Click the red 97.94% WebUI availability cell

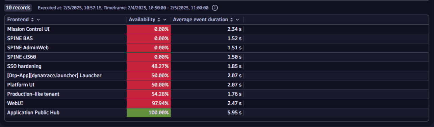click(x=149, y=103)
